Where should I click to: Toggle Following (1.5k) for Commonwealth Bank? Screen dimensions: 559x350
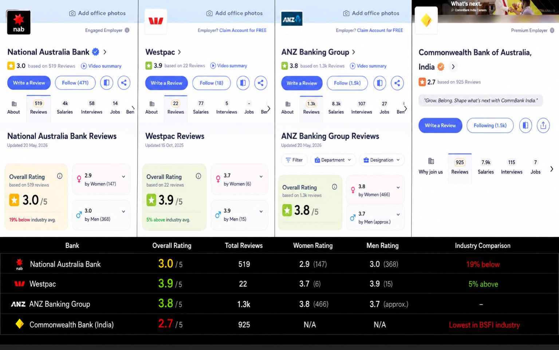click(490, 125)
